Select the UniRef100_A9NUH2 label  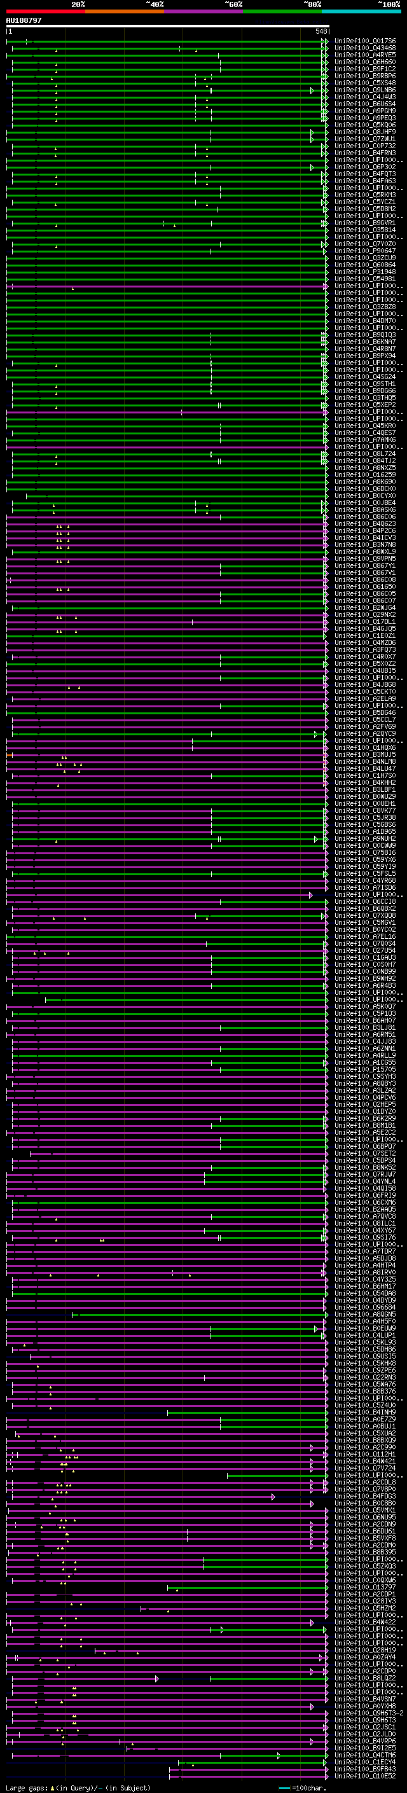coord(364,839)
